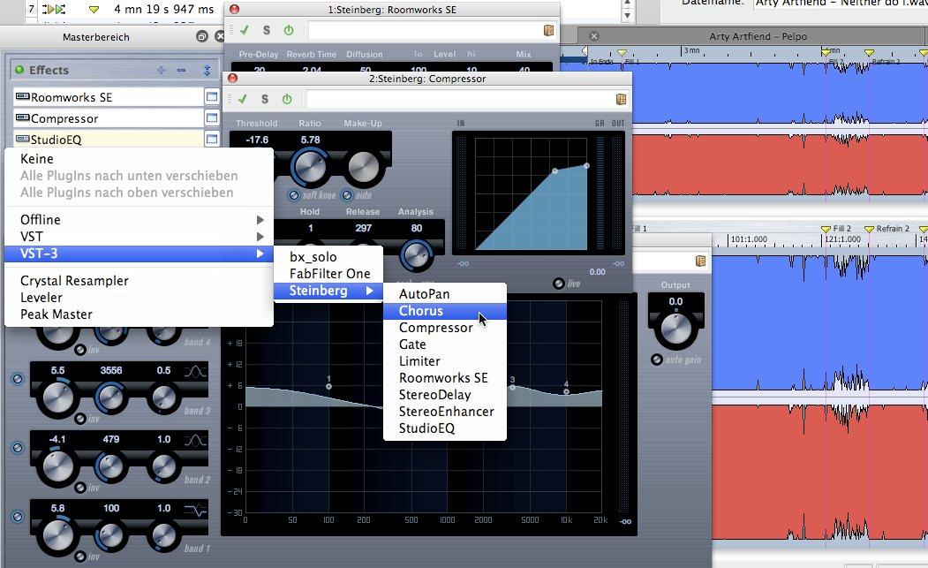
Task: Open plugin window for StudioEQ slot
Action: pos(212,140)
